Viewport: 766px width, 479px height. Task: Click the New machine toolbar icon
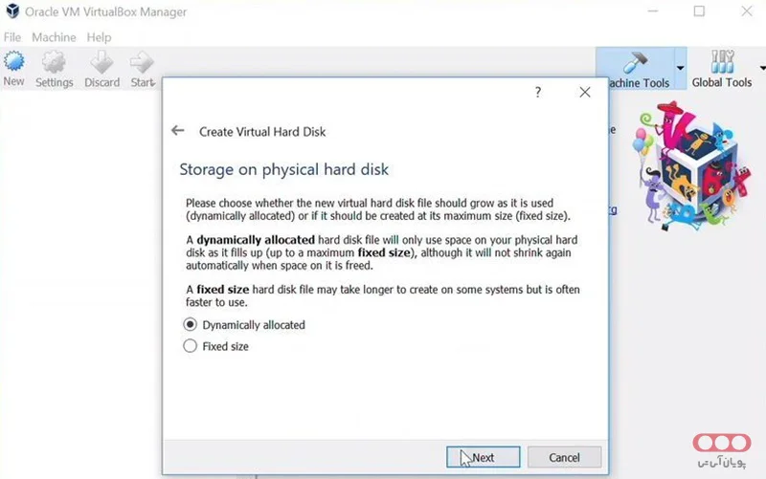(x=13, y=65)
